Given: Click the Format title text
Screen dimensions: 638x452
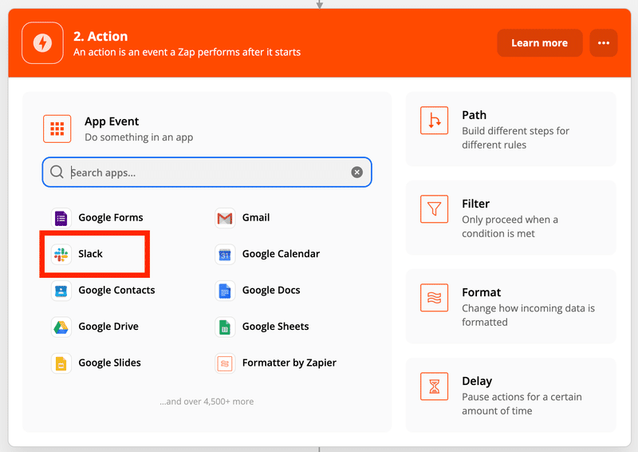Looking at the screenshot, I should [482, 292].
